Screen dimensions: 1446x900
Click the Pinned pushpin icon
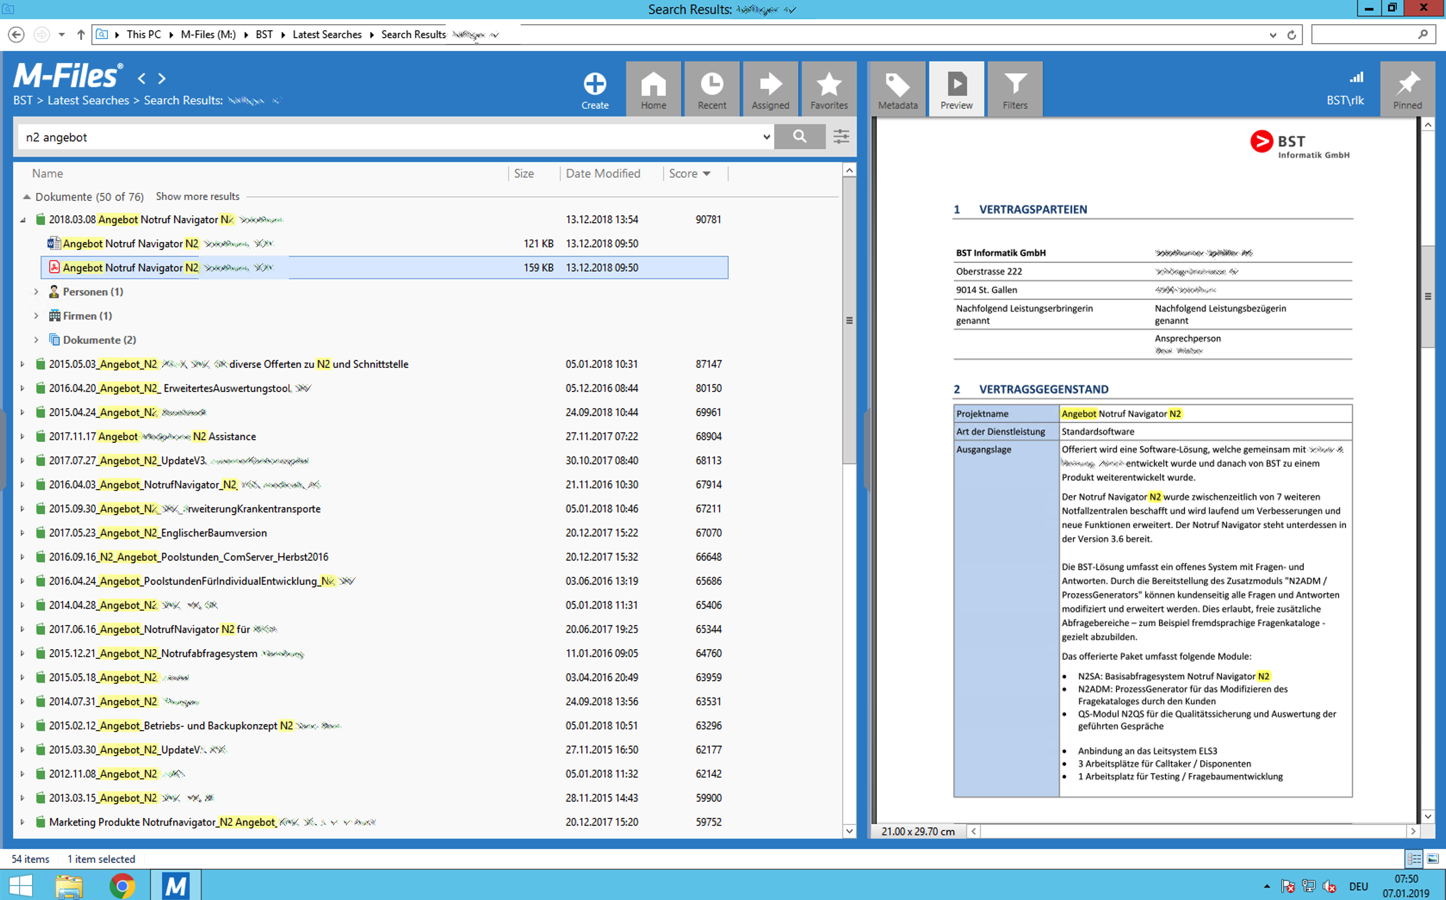1407,84
